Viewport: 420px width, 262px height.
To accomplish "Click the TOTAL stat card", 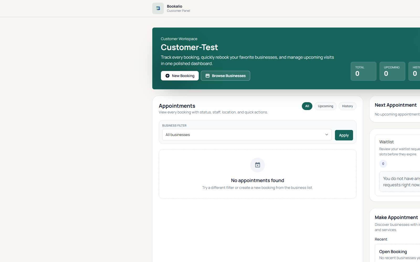I will (x=364, y=71).
